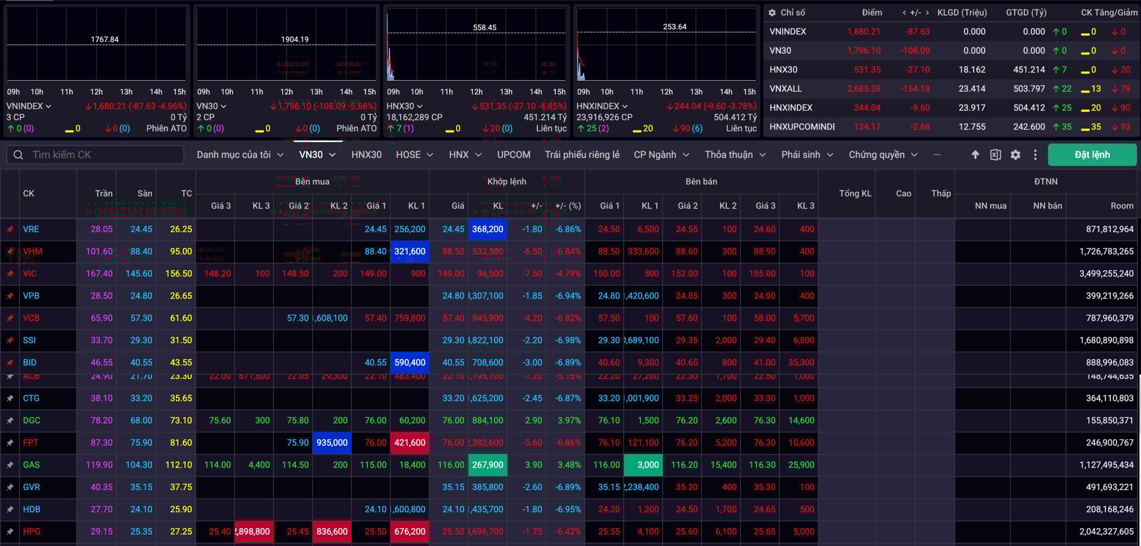The image size is (1141, 546).
Task: Pin the VRE stock row
Action: point(10,229)
